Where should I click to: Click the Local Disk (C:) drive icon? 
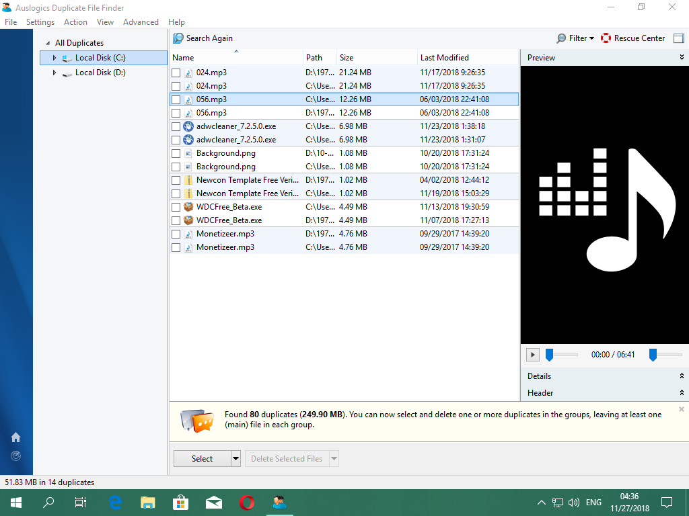67,58
